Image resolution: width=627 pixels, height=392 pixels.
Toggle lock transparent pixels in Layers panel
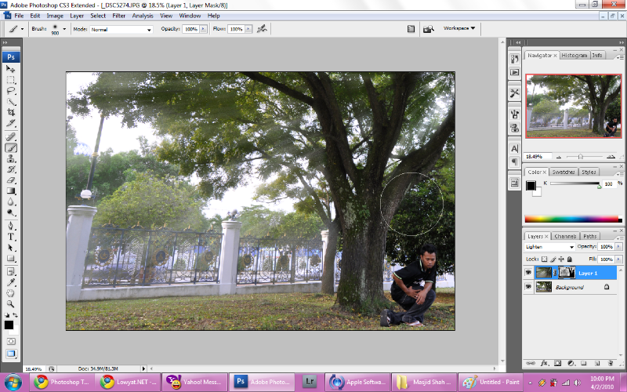[x=545, y=258]
